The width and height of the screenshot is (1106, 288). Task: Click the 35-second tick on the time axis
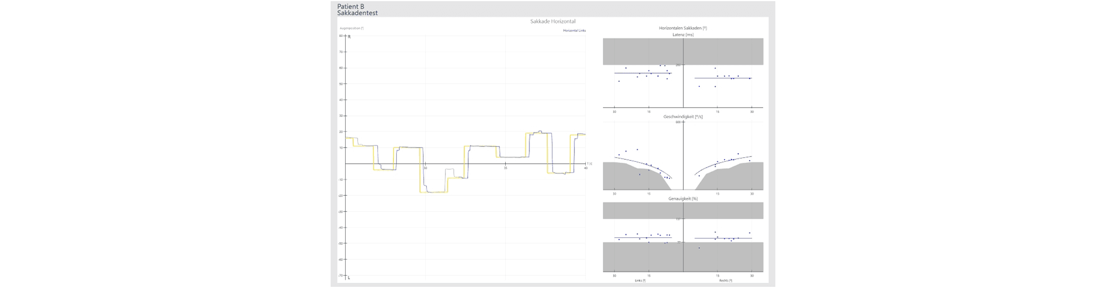point(505,168)
